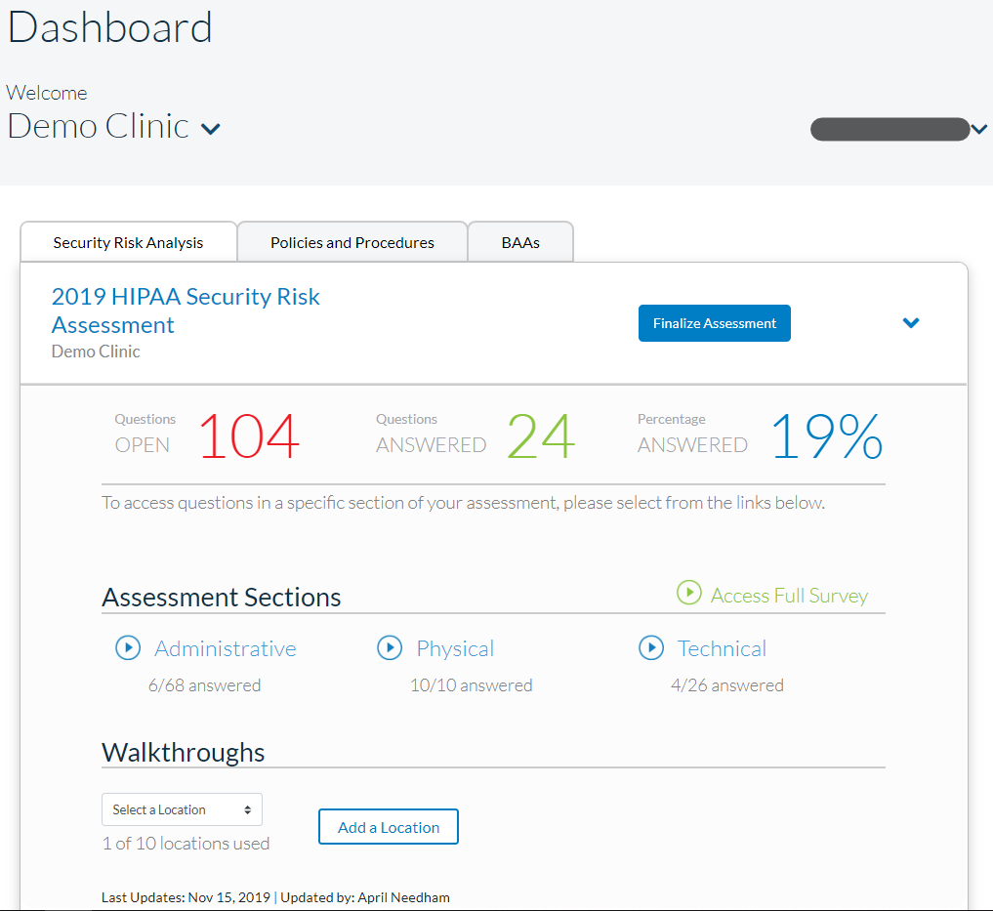Open the user account dropdown arrow
This screenshot has width=993, height=911.
point(979,129)
